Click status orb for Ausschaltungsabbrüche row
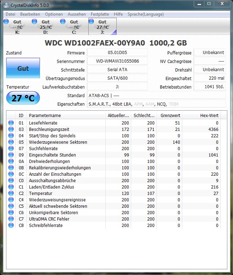 (x=11, y=180)
